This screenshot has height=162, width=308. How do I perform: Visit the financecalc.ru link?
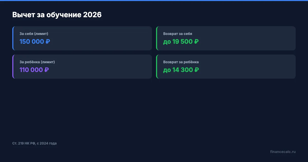[283, 152]
